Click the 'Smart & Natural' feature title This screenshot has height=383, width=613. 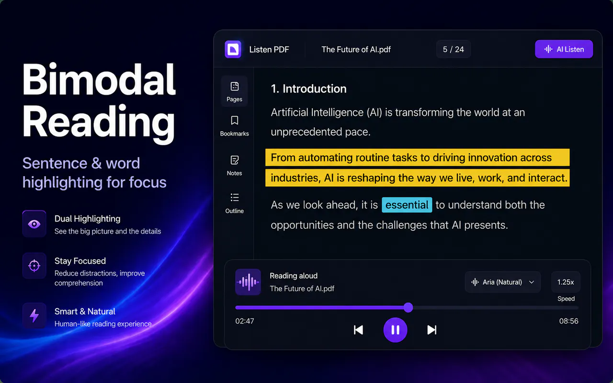coord(85,311)
